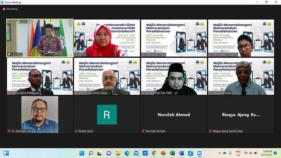
Task: Click the red Recording indicator icon
Action: pos(4,9)
